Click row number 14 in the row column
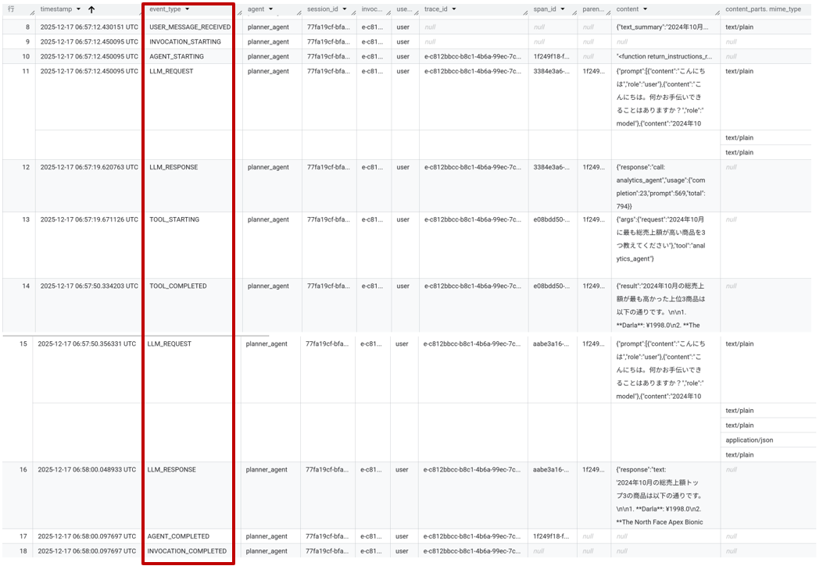Viewport: 823px width, 573px height. 25,286
